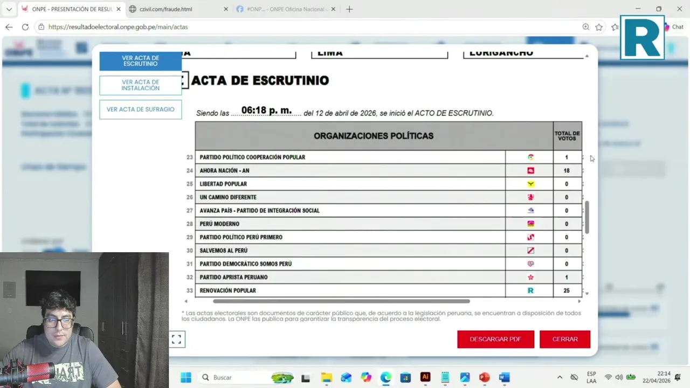Image resolution: width=690 pixels, height=388 pixels.
Task: Open the zoom control in address bar
Action: [x=586, y=27]
